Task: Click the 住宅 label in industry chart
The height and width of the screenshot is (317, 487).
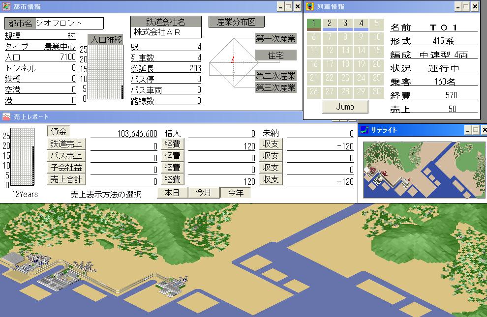Action: [x=275, y=55]
